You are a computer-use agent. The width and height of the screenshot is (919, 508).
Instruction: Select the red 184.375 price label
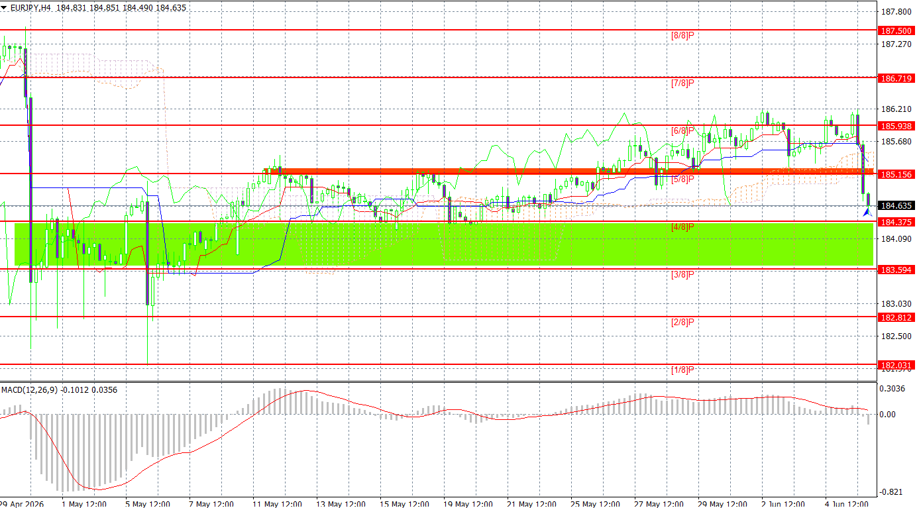click(896, 222)
